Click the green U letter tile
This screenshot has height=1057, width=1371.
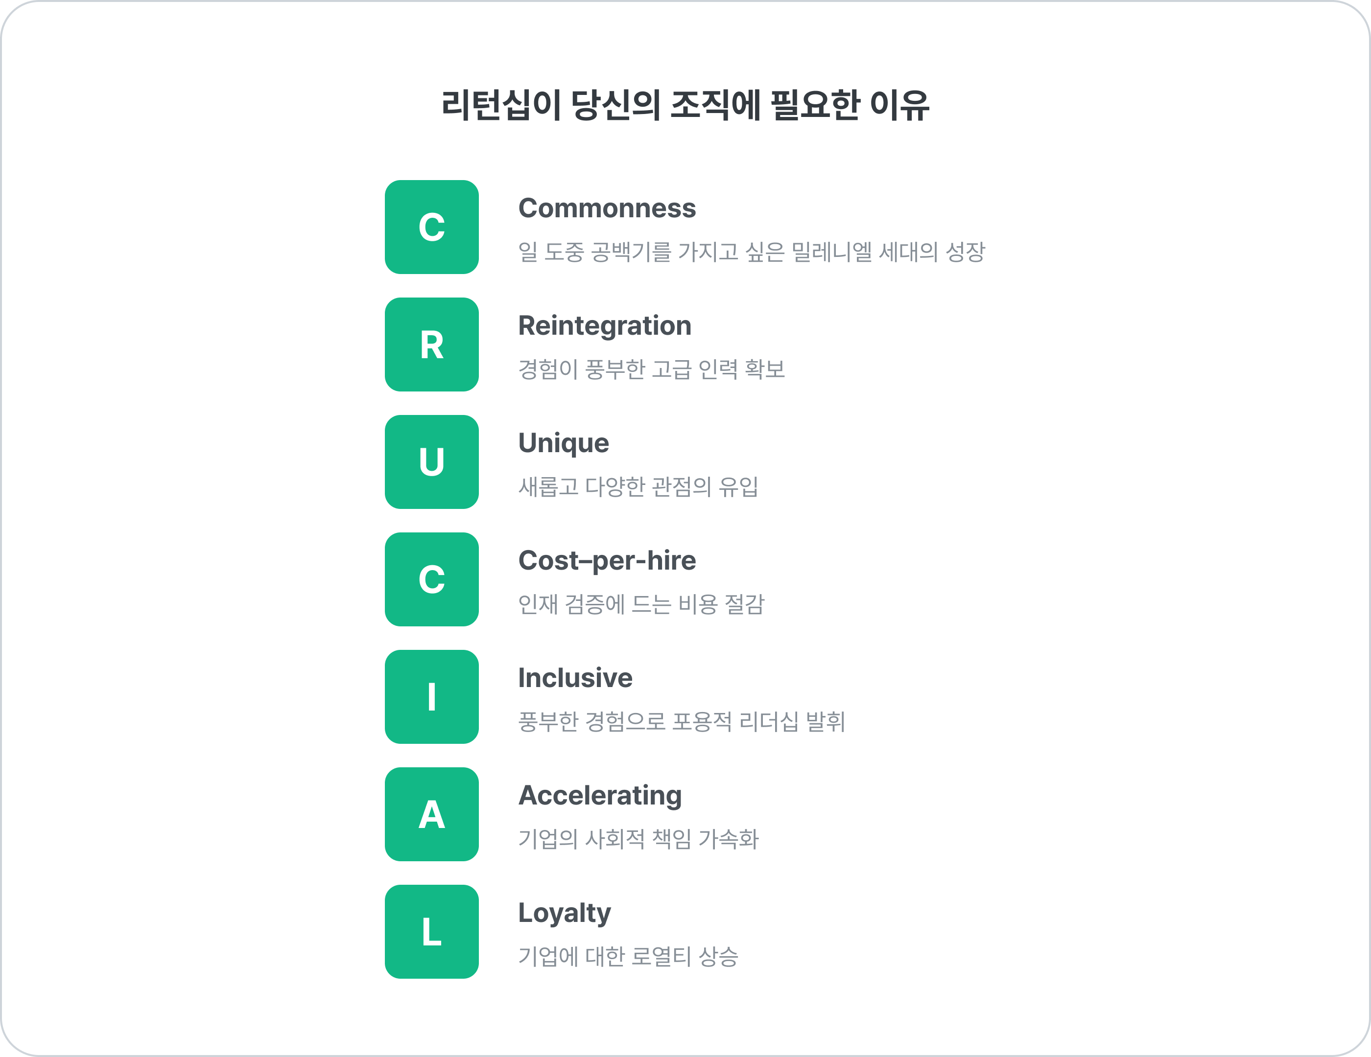click(x=431, y=461)
